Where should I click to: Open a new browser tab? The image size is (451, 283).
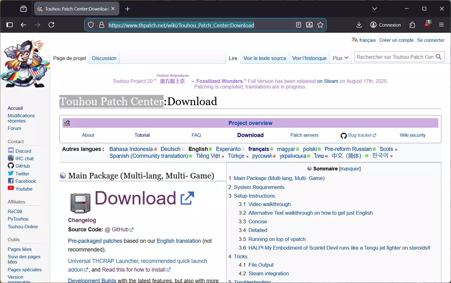(x=127, y=9)
